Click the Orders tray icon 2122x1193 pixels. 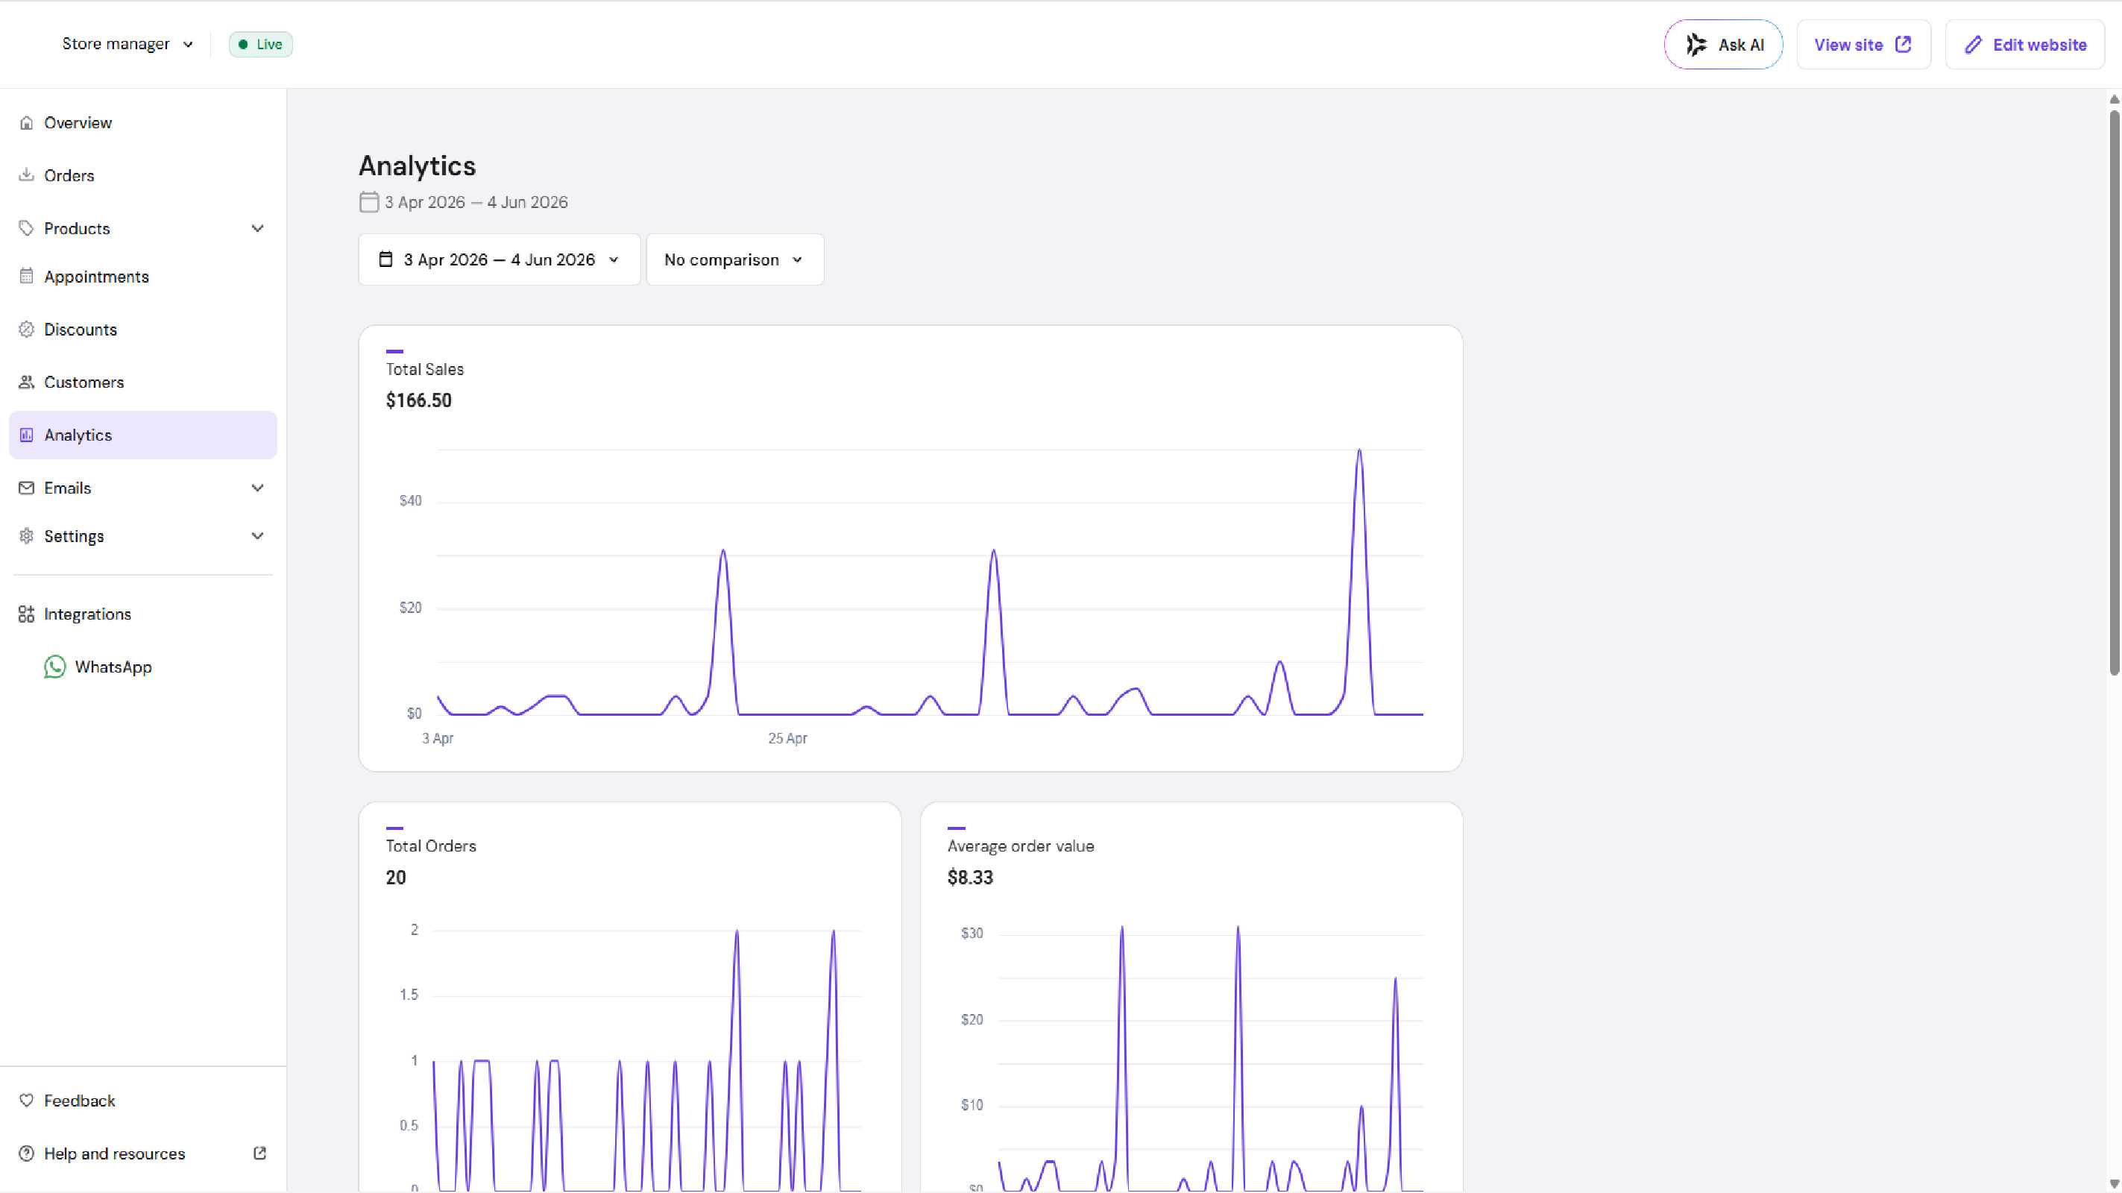[26, 175]
